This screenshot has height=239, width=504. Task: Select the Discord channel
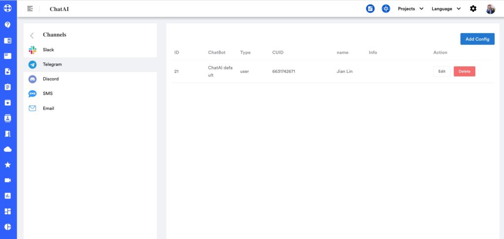pos(90,79)
